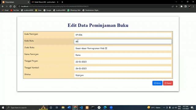Submit the form with the Kirim button

pos(157,83)
